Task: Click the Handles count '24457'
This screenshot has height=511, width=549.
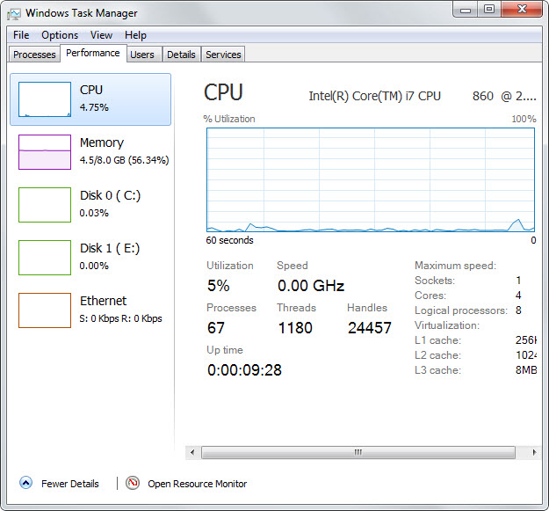Action: (x=370, y=328)
